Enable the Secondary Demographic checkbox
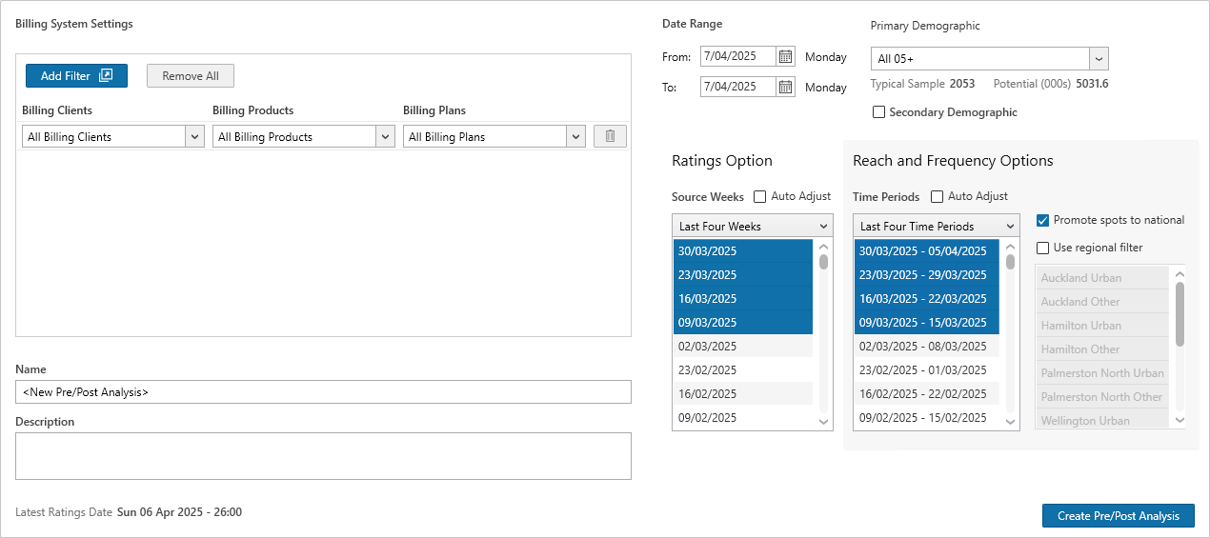Viewport: 1210px width, 538px height. (x=878, y=112)
